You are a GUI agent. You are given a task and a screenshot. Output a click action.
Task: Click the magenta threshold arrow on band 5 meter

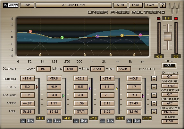pyautogui.click(x=143, y=96)
